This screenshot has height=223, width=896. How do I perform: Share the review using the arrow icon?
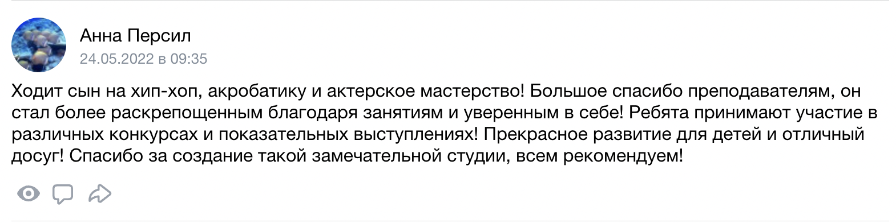pyautogui.click(x=100, y=194)
